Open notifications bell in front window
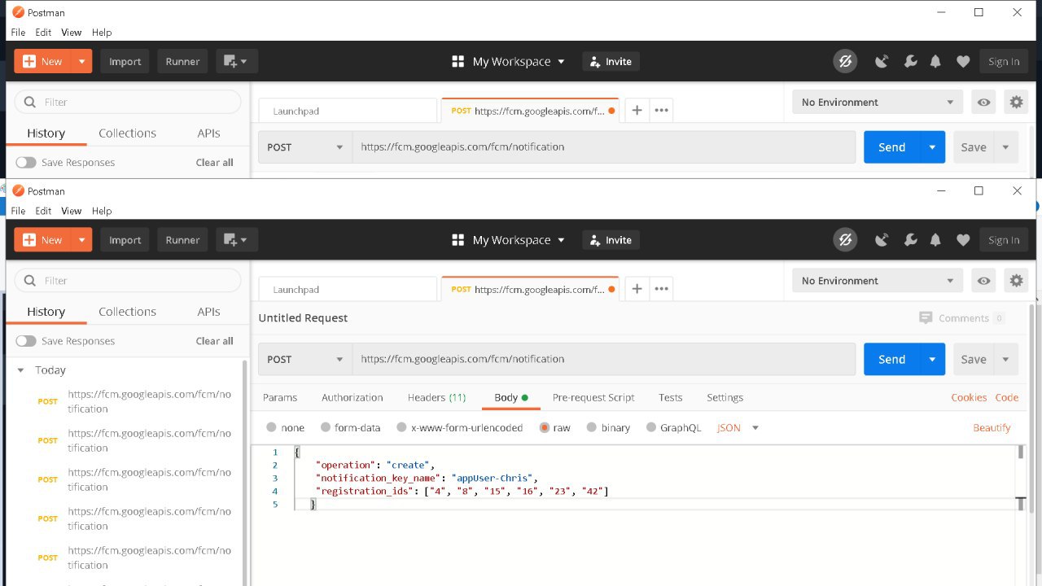The image size is (1042, 586). pyautogui.click(x=936, y=240)
